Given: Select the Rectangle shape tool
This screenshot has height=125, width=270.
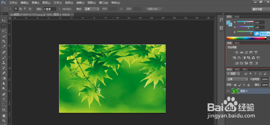Looking at the screenshot, I should coord(4,110).
